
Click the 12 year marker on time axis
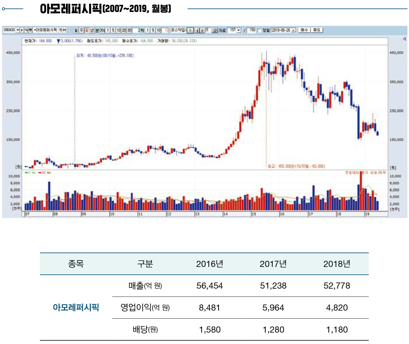coord(169,214)
